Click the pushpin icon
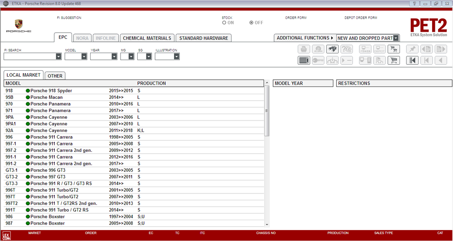The height and width of the screenshot is (241, 453). (412, 49)
